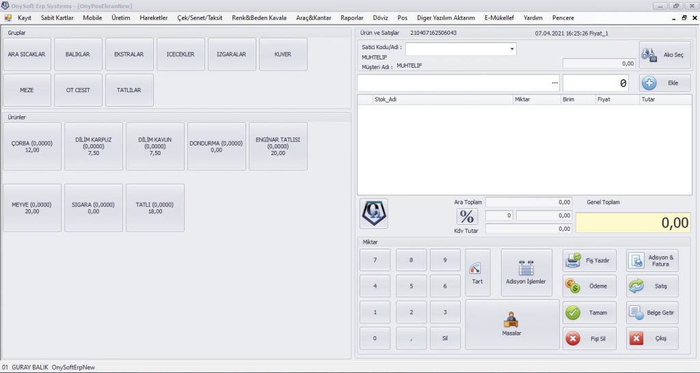Select the ICECEKLER group
The height and width of the screenshot is (373, 700).
pos(180,55)
